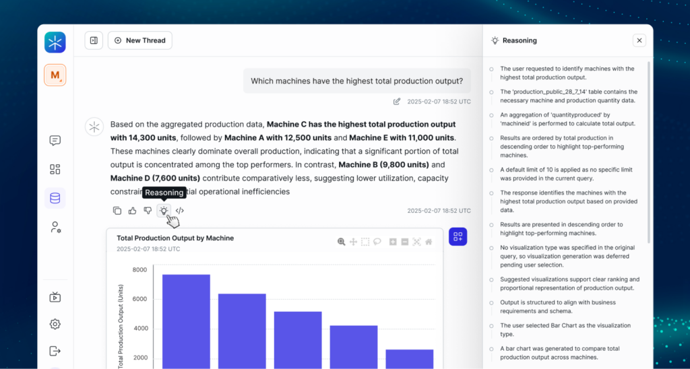The width and height of the screenshot is (690, 369).
Task: Open the settings gear in sidebar
Action: (55, 324)
